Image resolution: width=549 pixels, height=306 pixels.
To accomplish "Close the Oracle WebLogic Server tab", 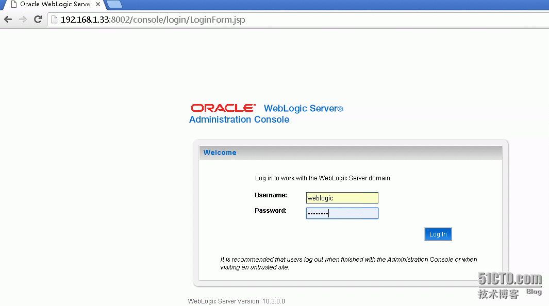I will tap(98, 4).
